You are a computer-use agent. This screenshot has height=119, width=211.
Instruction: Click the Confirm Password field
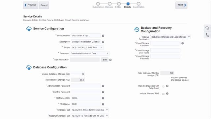(86, 92)
